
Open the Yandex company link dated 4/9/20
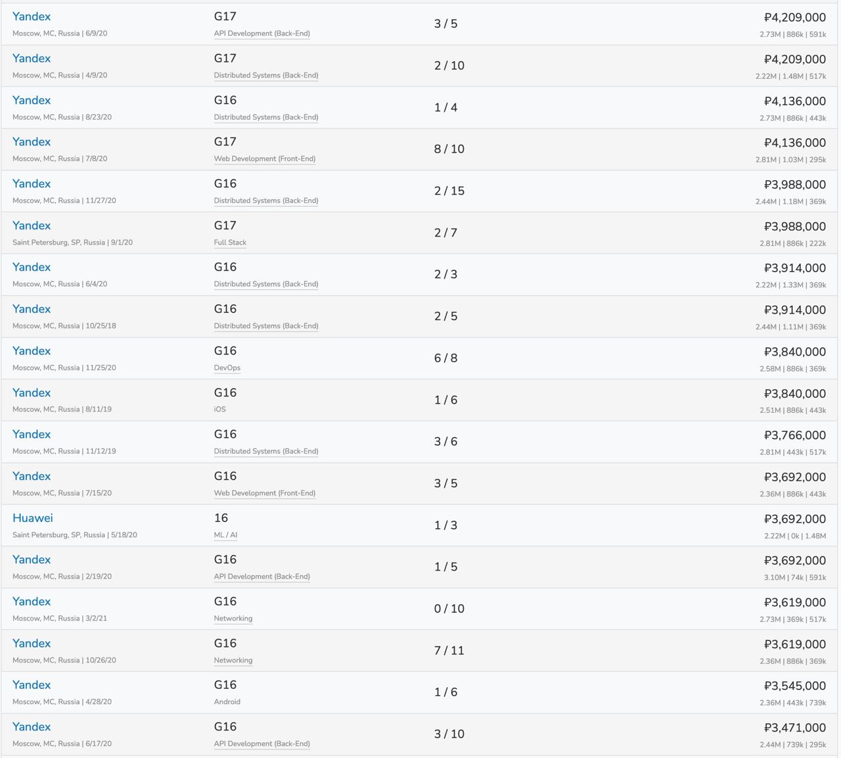coord(32,59)
